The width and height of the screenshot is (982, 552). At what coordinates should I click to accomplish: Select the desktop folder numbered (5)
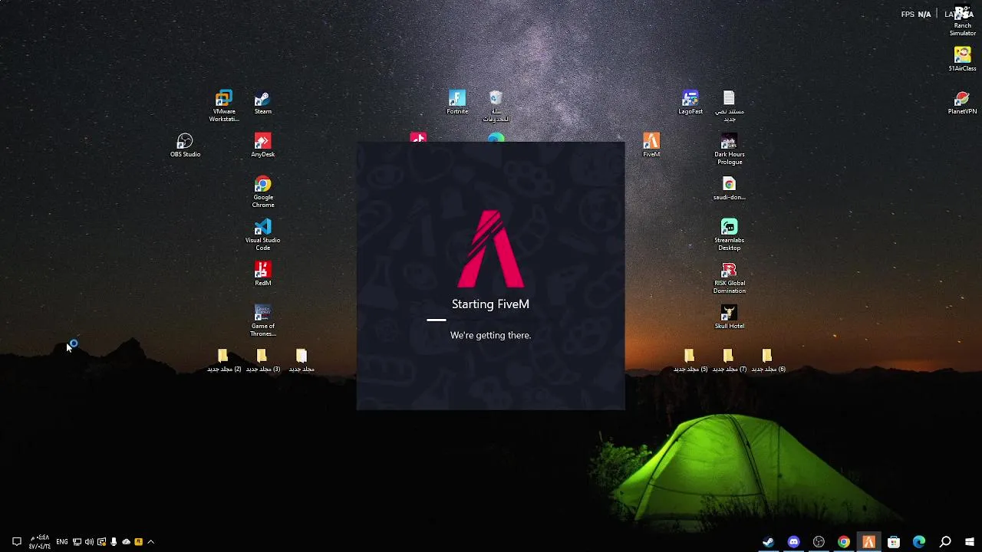click(x=690, y=360)
